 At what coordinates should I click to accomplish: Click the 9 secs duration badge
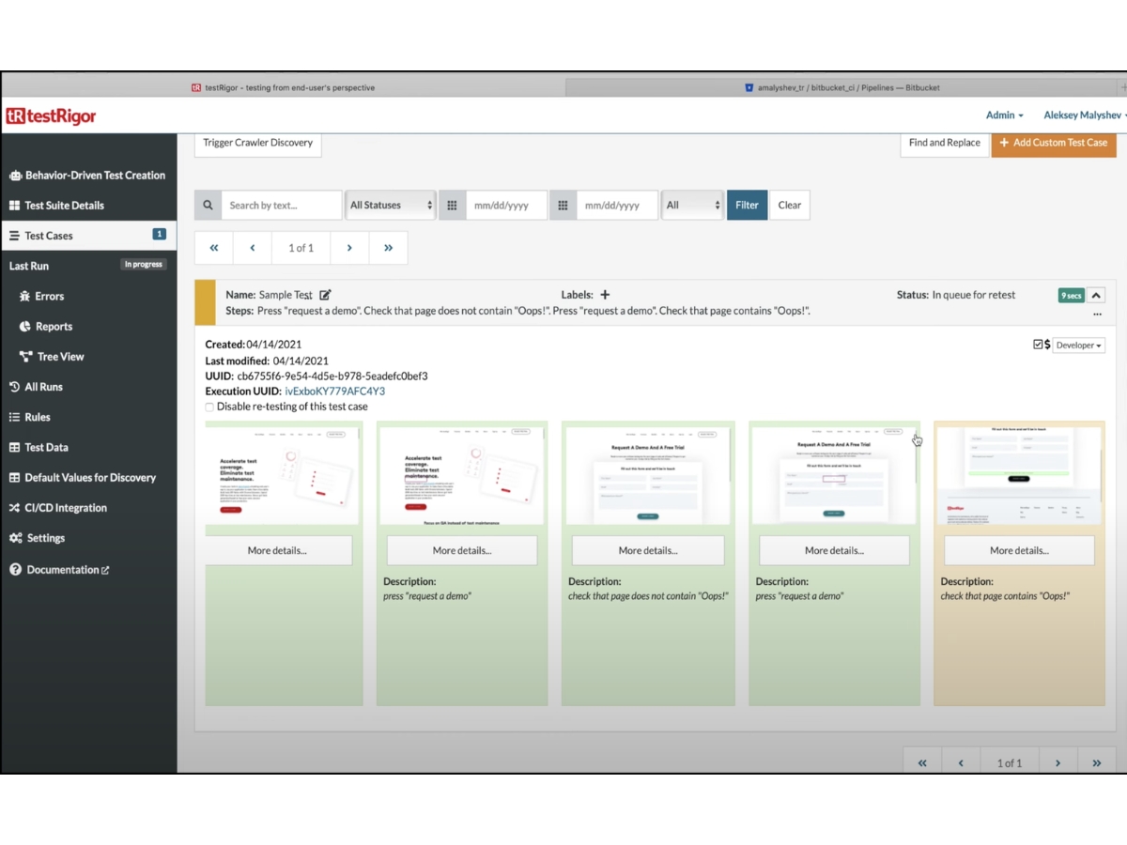1071,296
